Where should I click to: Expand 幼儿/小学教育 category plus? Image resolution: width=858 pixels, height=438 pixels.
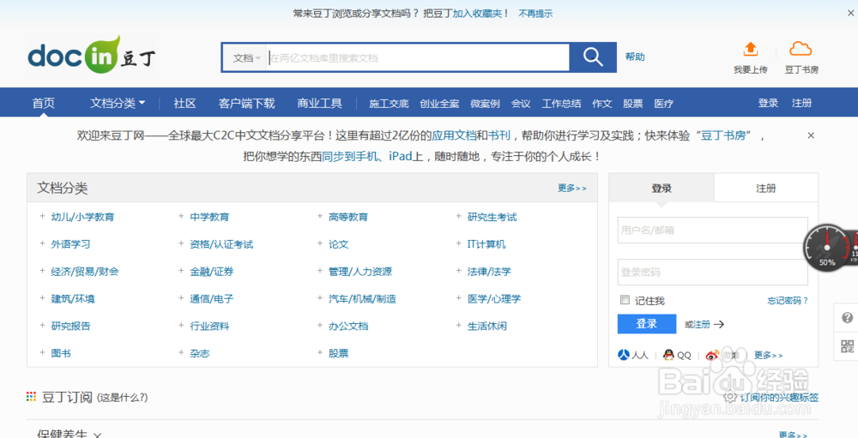[x=42, y=217]
